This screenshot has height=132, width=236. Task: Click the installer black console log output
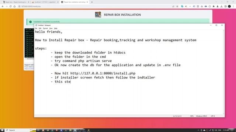coord(29,43)
